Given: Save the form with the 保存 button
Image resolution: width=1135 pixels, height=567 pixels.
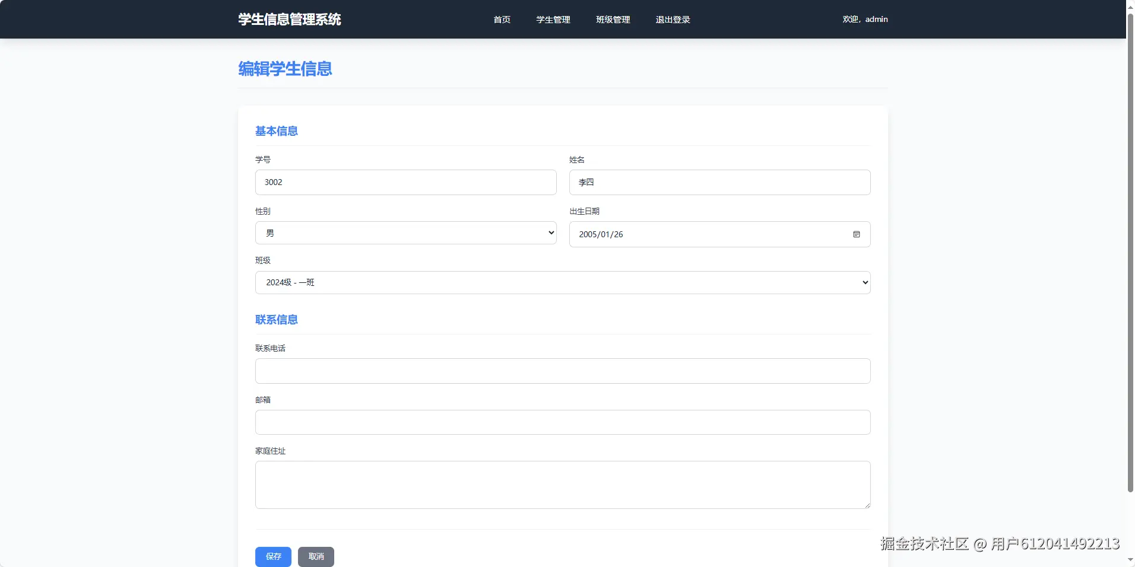Looking at the screenshot, I should [x=273, y=556].
